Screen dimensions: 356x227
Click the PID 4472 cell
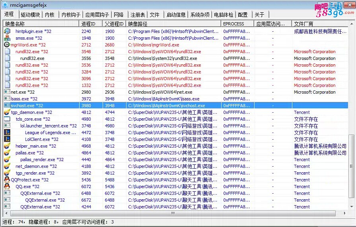pyautogui.click(x=86, y=133)
